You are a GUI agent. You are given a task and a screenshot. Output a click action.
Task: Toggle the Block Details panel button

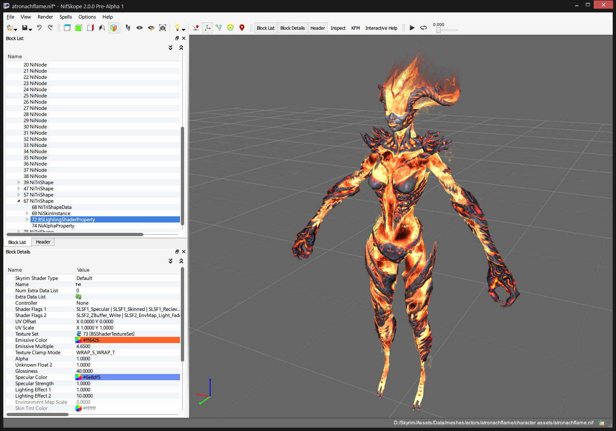tap(292, 28)
